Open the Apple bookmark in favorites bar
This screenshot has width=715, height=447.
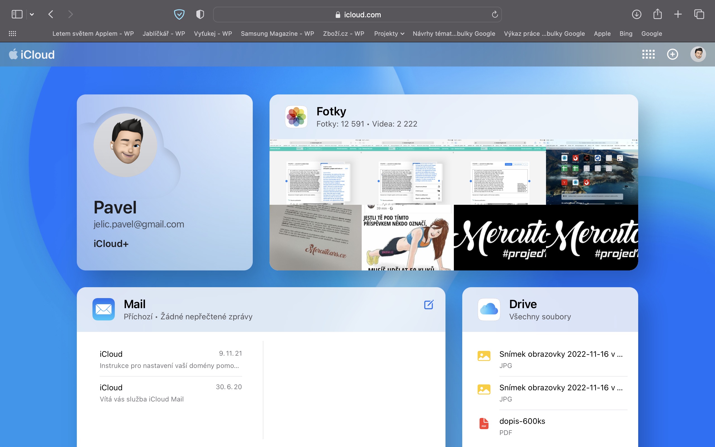click(x=602, y=34)
